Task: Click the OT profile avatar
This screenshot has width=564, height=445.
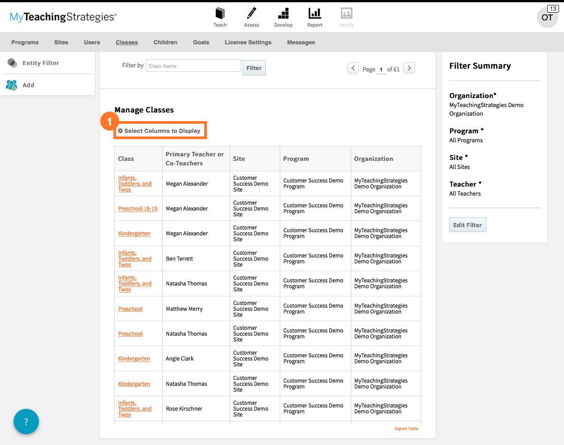Action: tap(547, 18)
